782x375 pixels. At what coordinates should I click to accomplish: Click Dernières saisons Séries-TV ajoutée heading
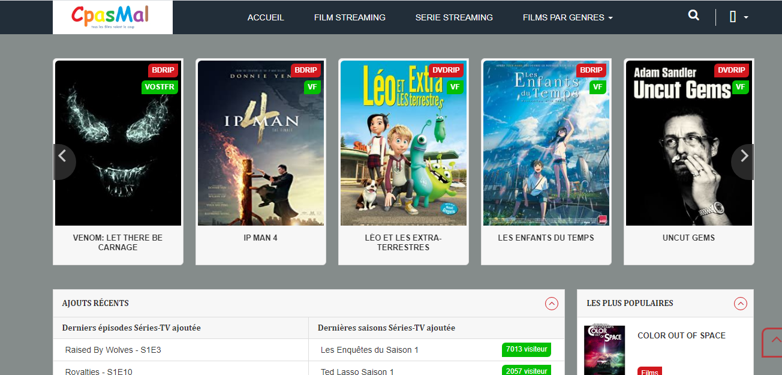(386, 328)
